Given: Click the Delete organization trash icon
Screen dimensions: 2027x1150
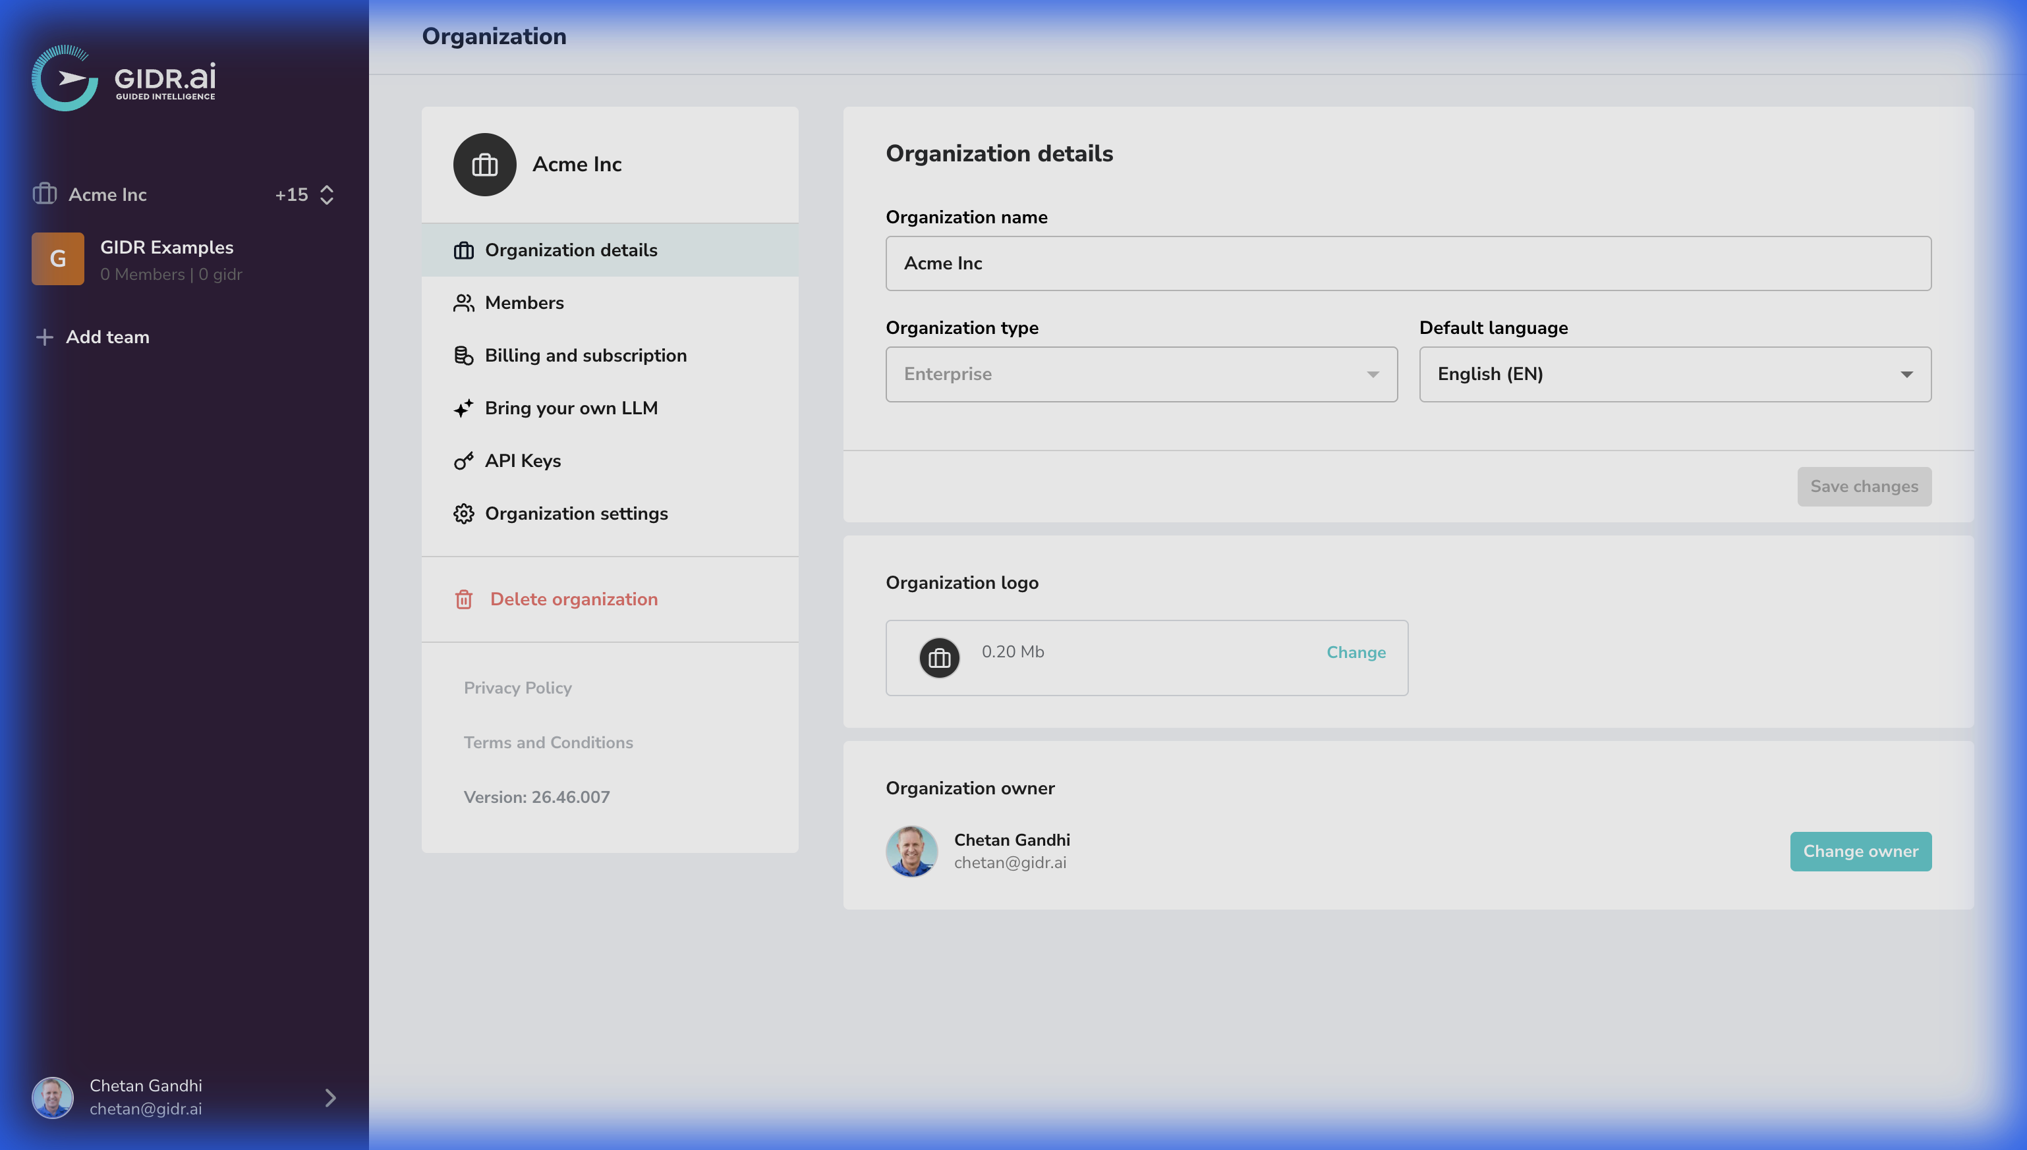Looking at the screenshot, I should point(464,599).
